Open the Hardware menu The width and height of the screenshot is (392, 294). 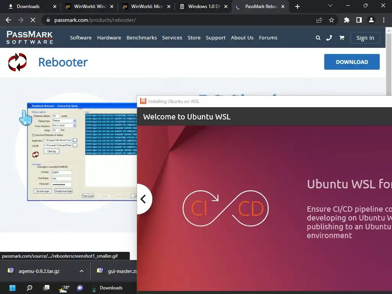[x=109, y=38]
